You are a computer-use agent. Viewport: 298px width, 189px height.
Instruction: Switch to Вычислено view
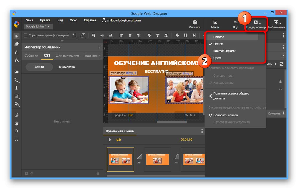(67, 67)
